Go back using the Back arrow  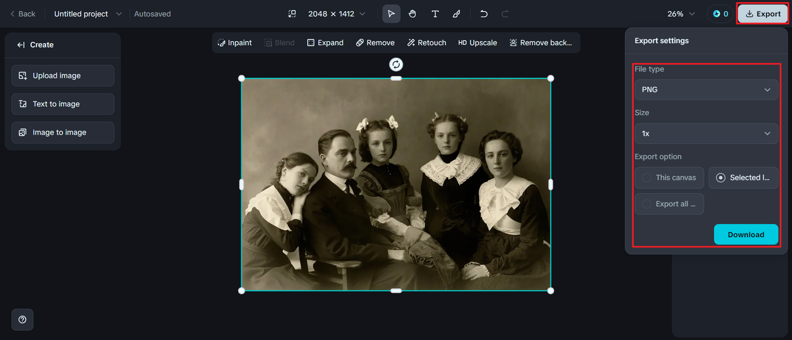[x=23, y=14]
